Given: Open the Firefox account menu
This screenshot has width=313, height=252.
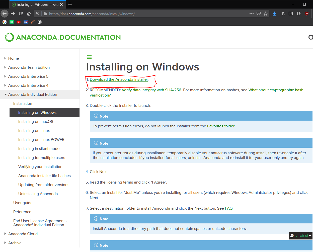Looking at the screenshot, I should point(299,14).
